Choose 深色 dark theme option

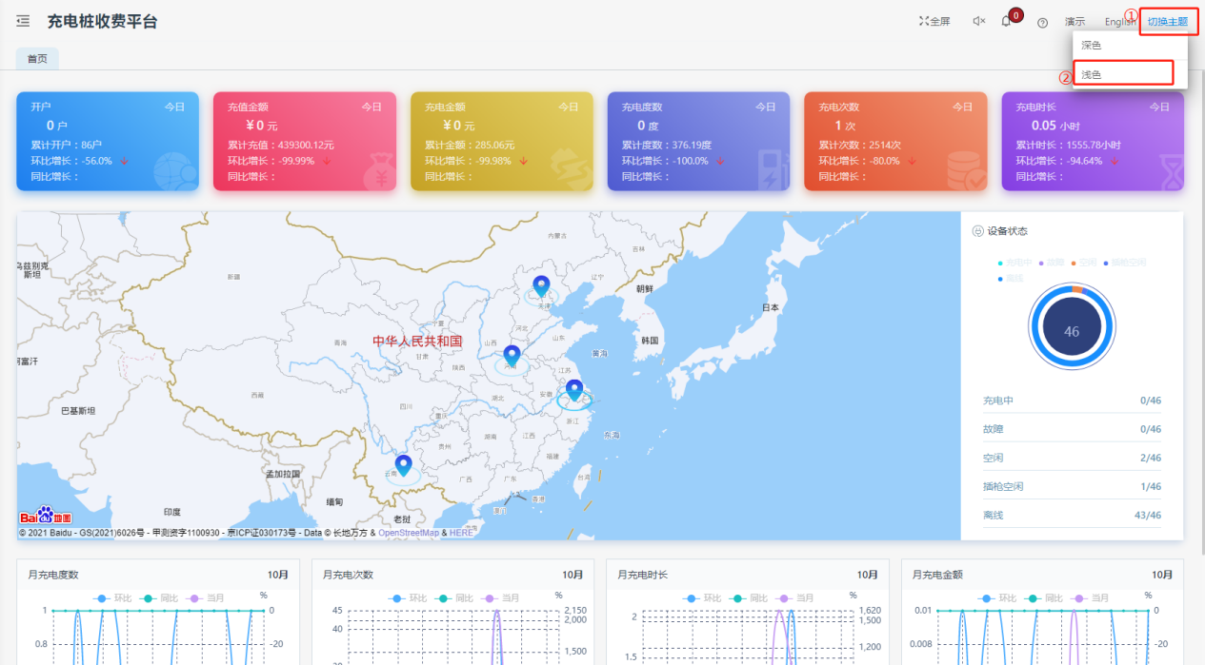[x=1092, y=45]
